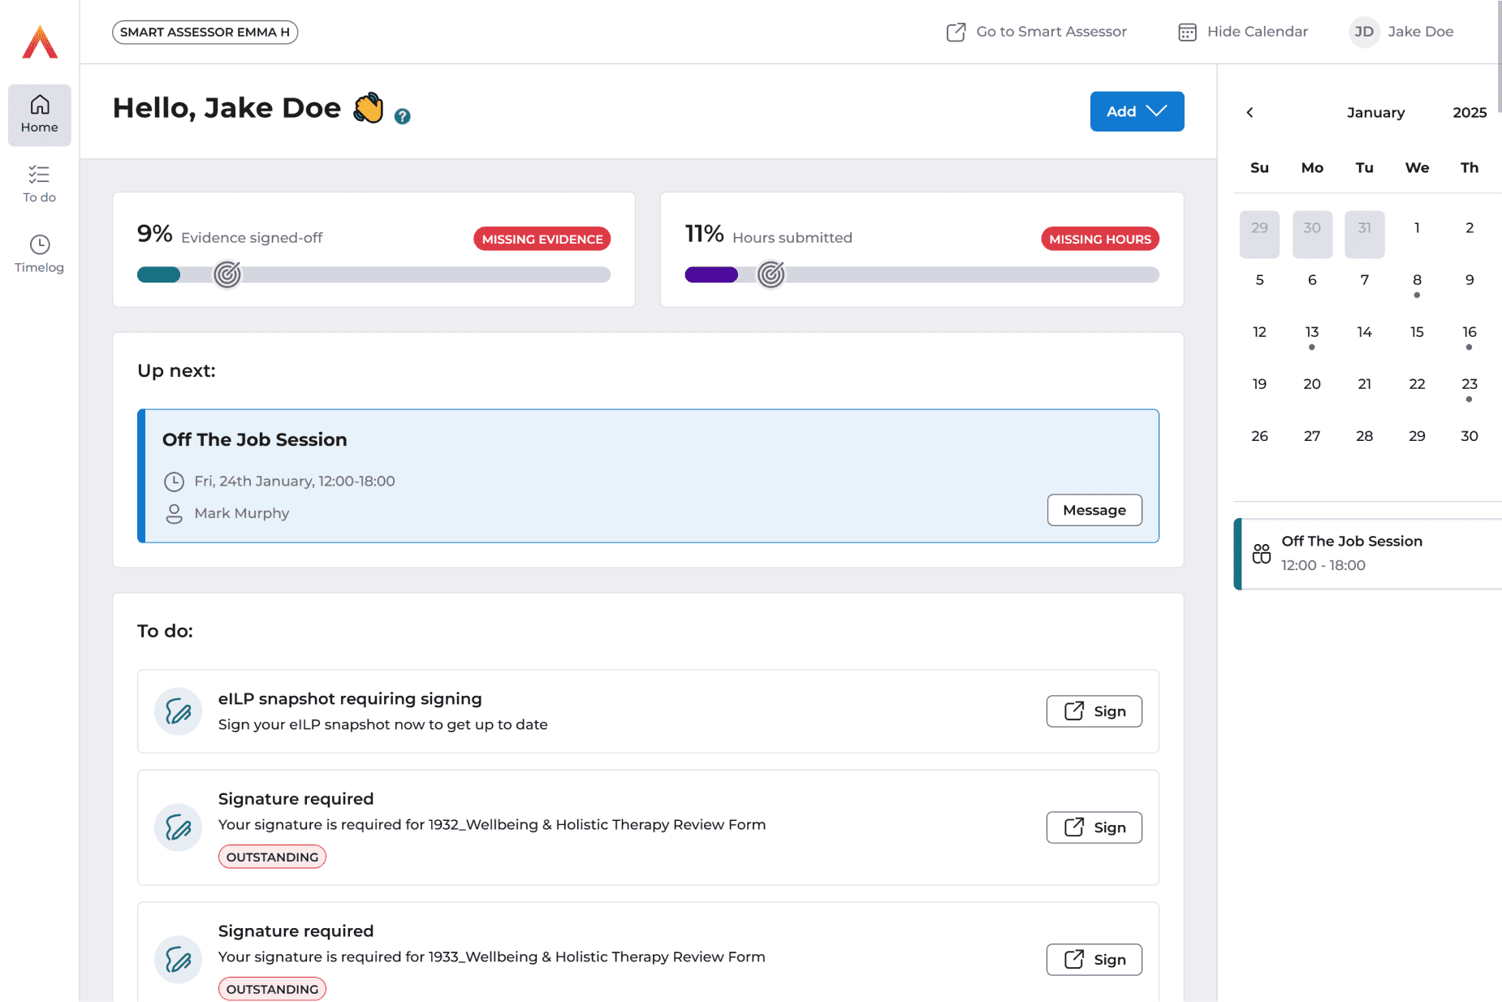Viewport: 1502px width, 1002px height.
Task: Expand the Add dropdown button
Action: tap(1136, 111)
